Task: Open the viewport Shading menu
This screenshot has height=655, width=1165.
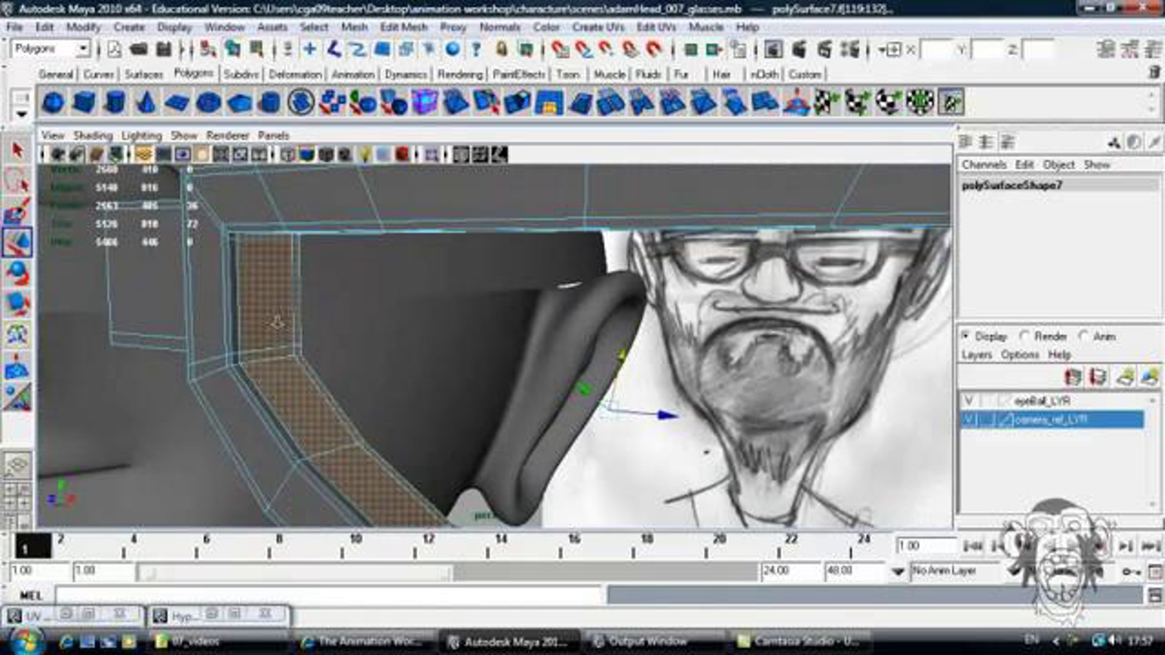Action: (x=93, y=135)
